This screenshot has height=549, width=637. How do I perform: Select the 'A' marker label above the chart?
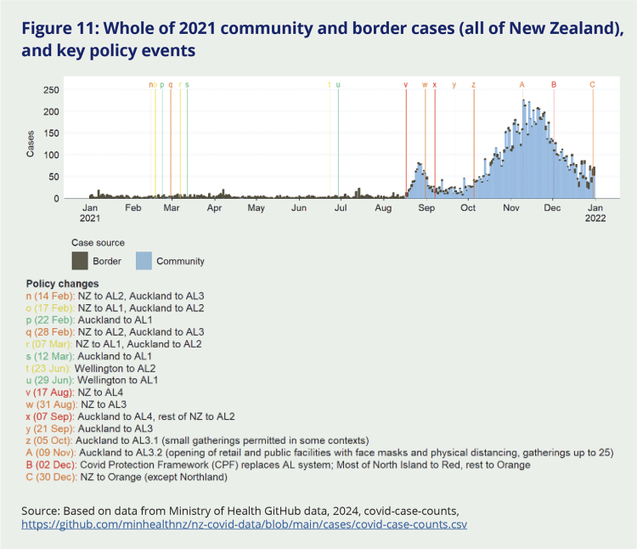[x=522, y=84]
